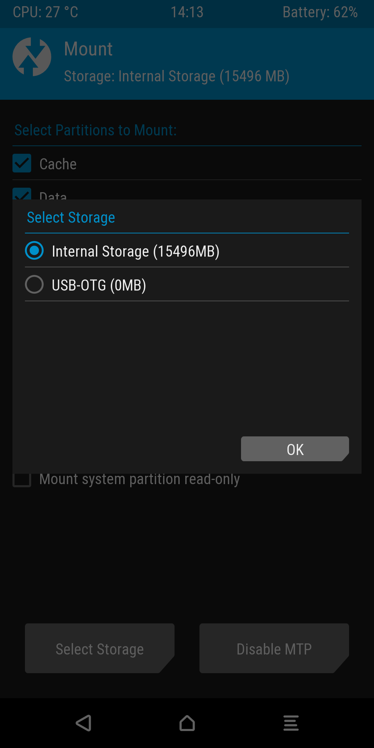Viewport: 374px width, 748px height.
Task: Open the log menu icon
Action: point(291,723)
